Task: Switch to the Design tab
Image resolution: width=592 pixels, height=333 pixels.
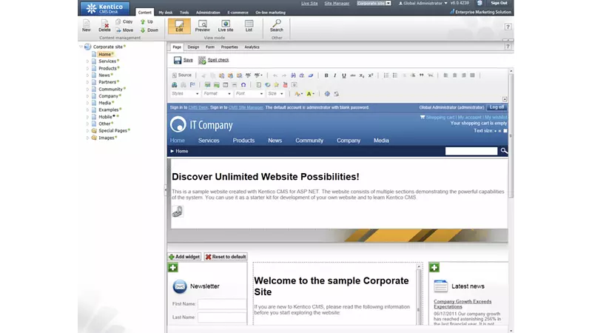Action: [x=193, y=47]
